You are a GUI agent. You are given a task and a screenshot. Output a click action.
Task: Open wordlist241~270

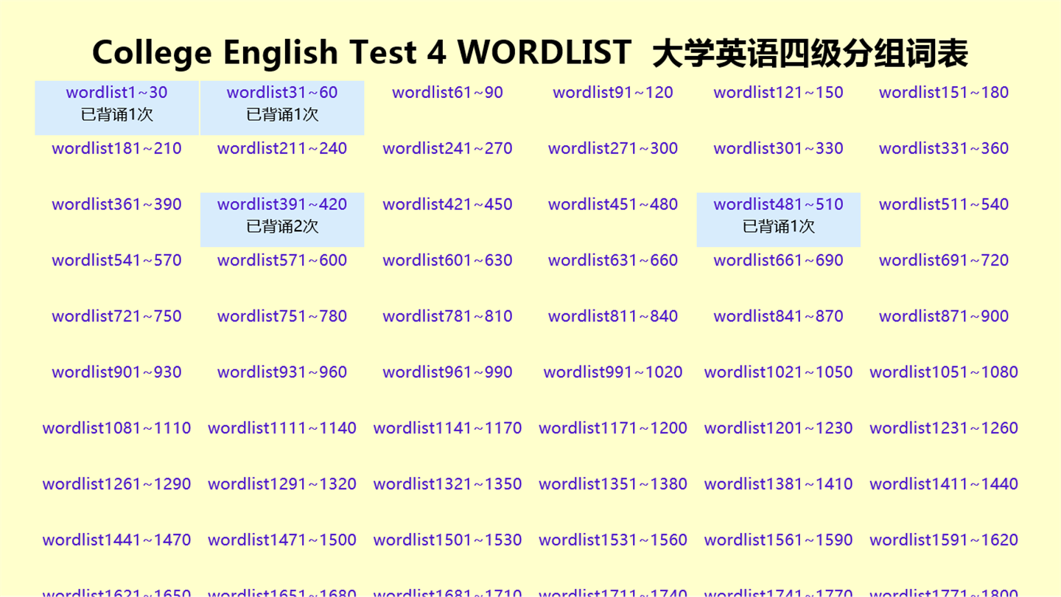point(447,148)
